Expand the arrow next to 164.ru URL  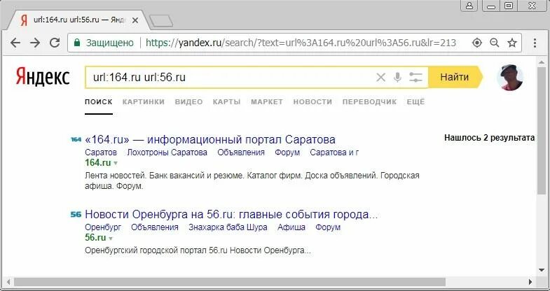pyautogui.click(x=116, y=164)
